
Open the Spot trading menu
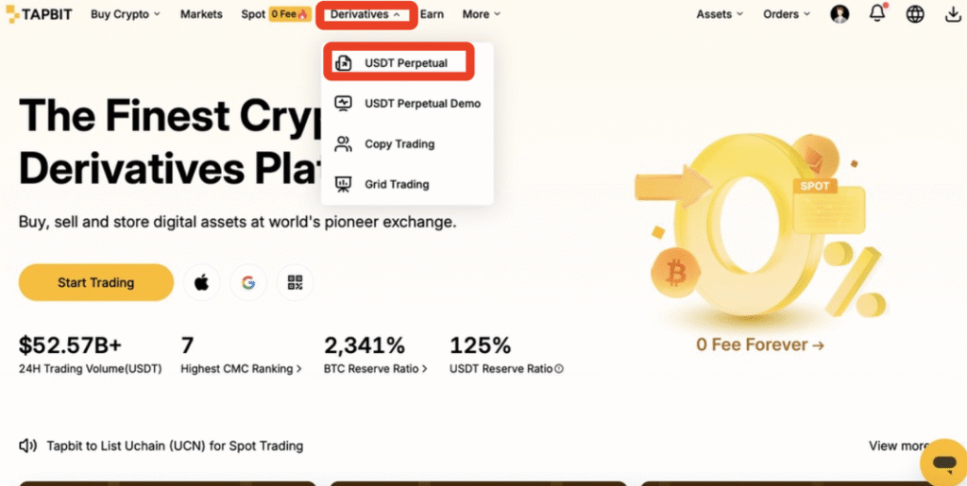253,14
